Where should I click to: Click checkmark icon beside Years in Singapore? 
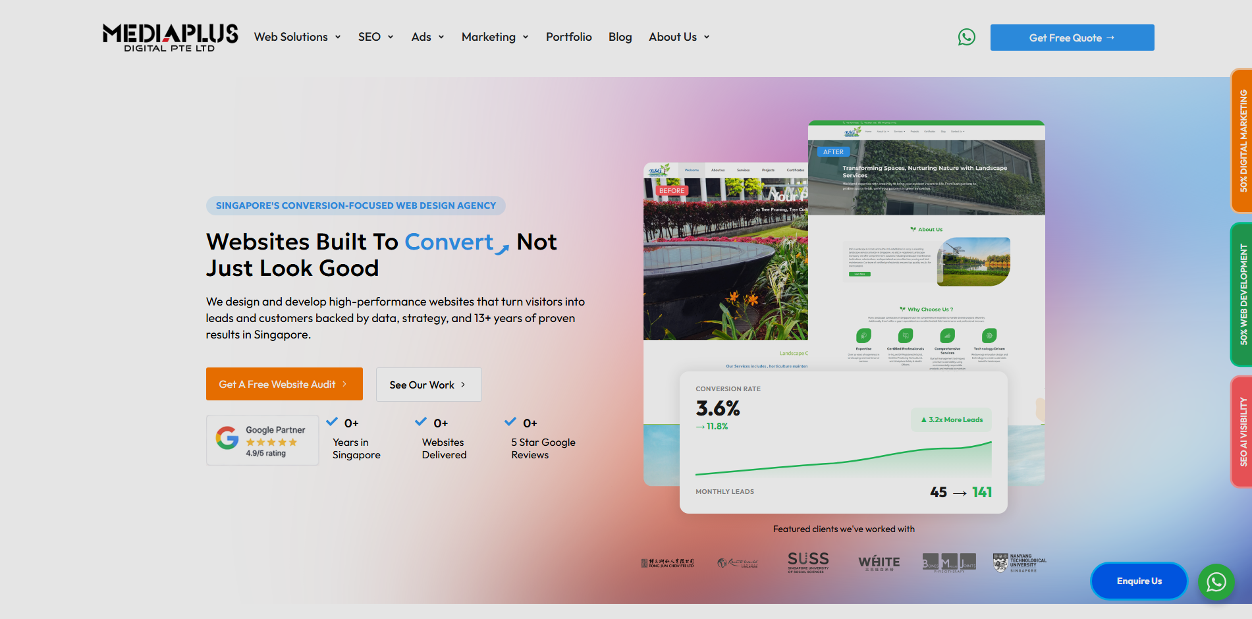click(332, 422)
